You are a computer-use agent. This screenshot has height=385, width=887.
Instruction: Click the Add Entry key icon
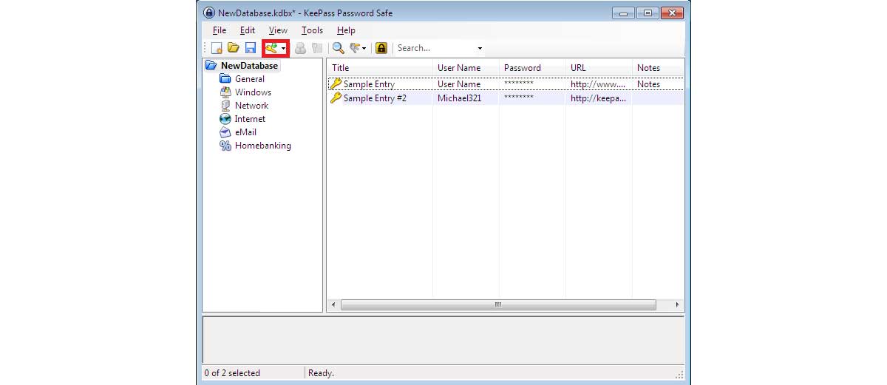point(271,48)
